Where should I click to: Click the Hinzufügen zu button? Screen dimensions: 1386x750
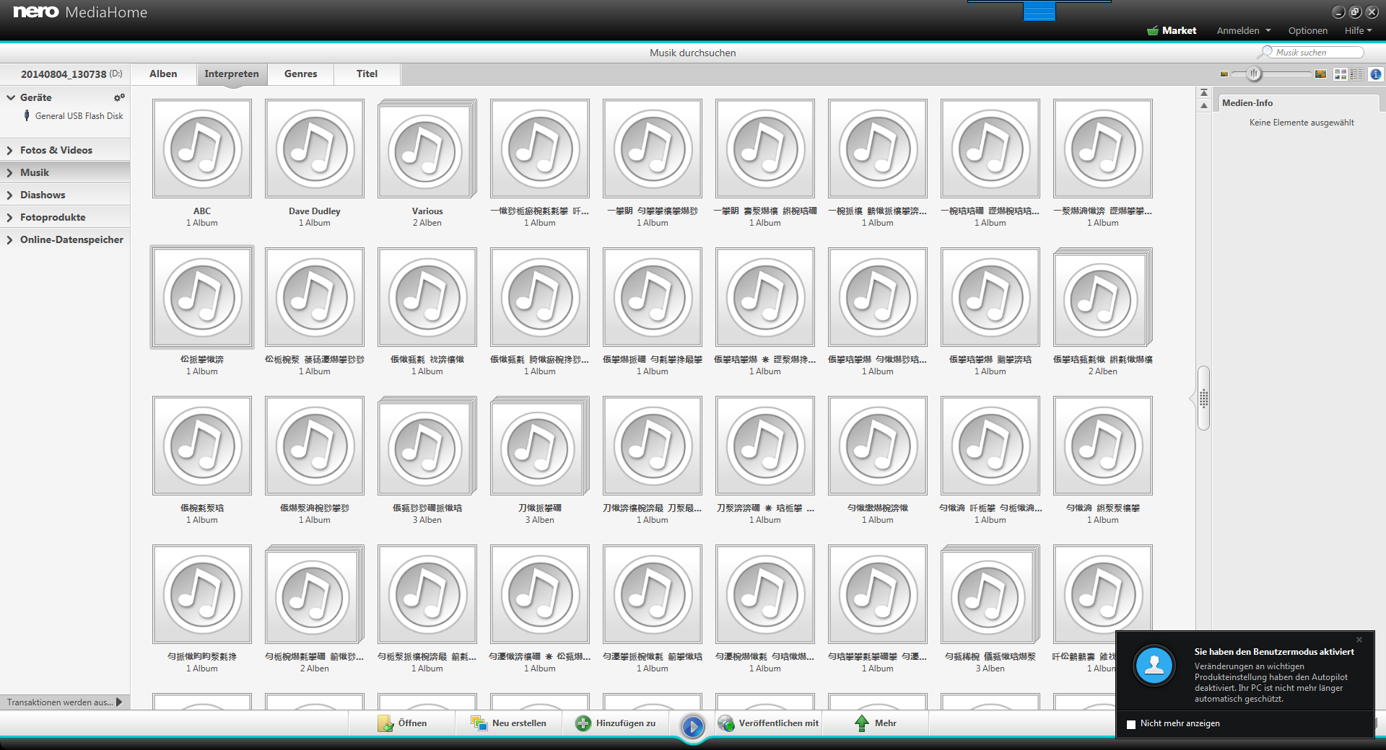616,723
